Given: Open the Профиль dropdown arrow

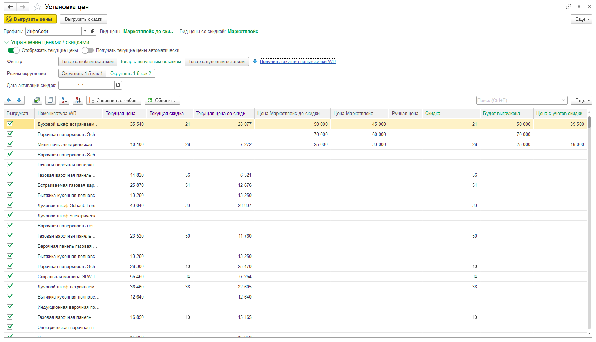Looking at the screenshot, I should [x=85, y=31].
